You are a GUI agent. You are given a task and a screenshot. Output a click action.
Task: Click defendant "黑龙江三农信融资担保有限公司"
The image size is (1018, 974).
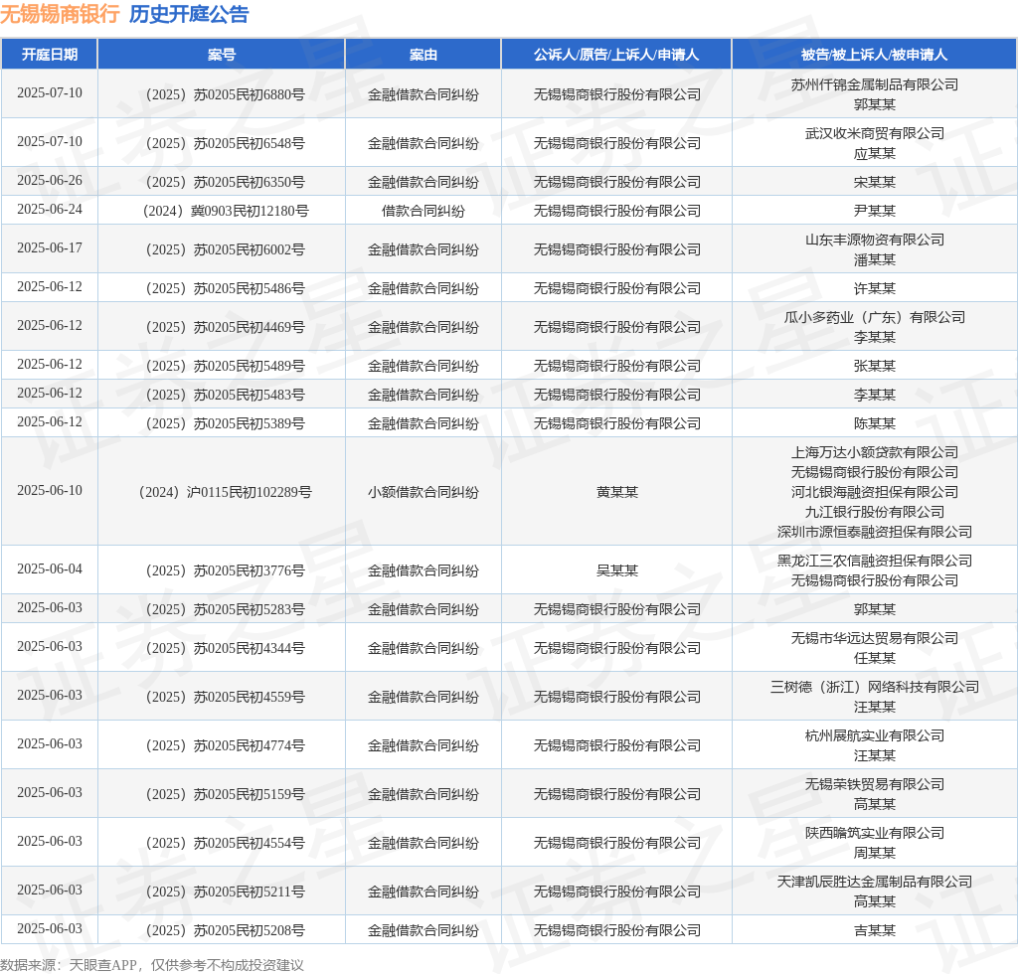pos(875,562)
